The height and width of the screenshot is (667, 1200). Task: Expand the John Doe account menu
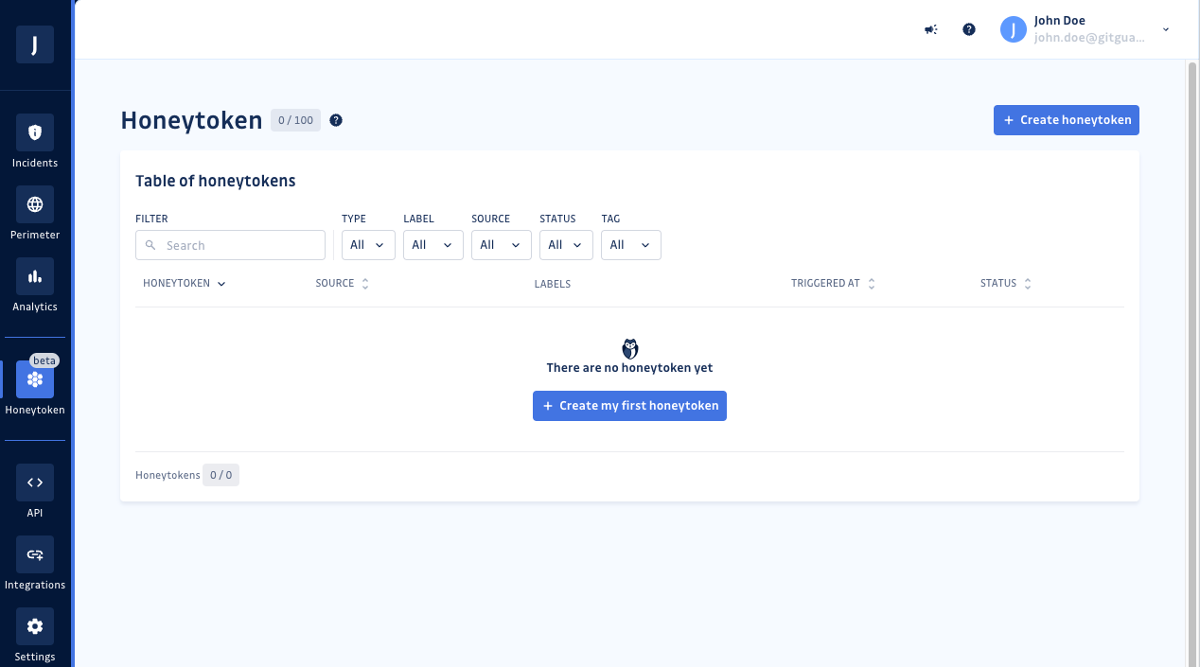1165,29
